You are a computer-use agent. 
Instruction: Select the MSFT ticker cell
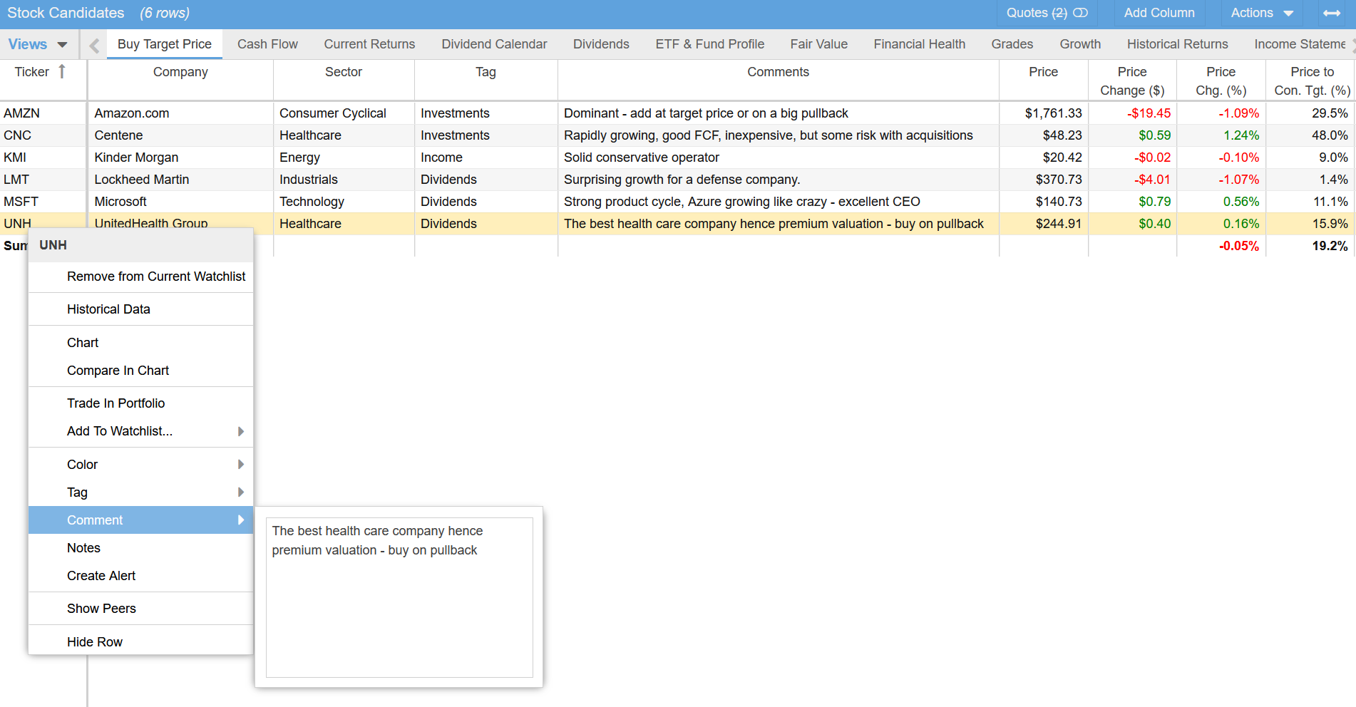coord(43,202)
